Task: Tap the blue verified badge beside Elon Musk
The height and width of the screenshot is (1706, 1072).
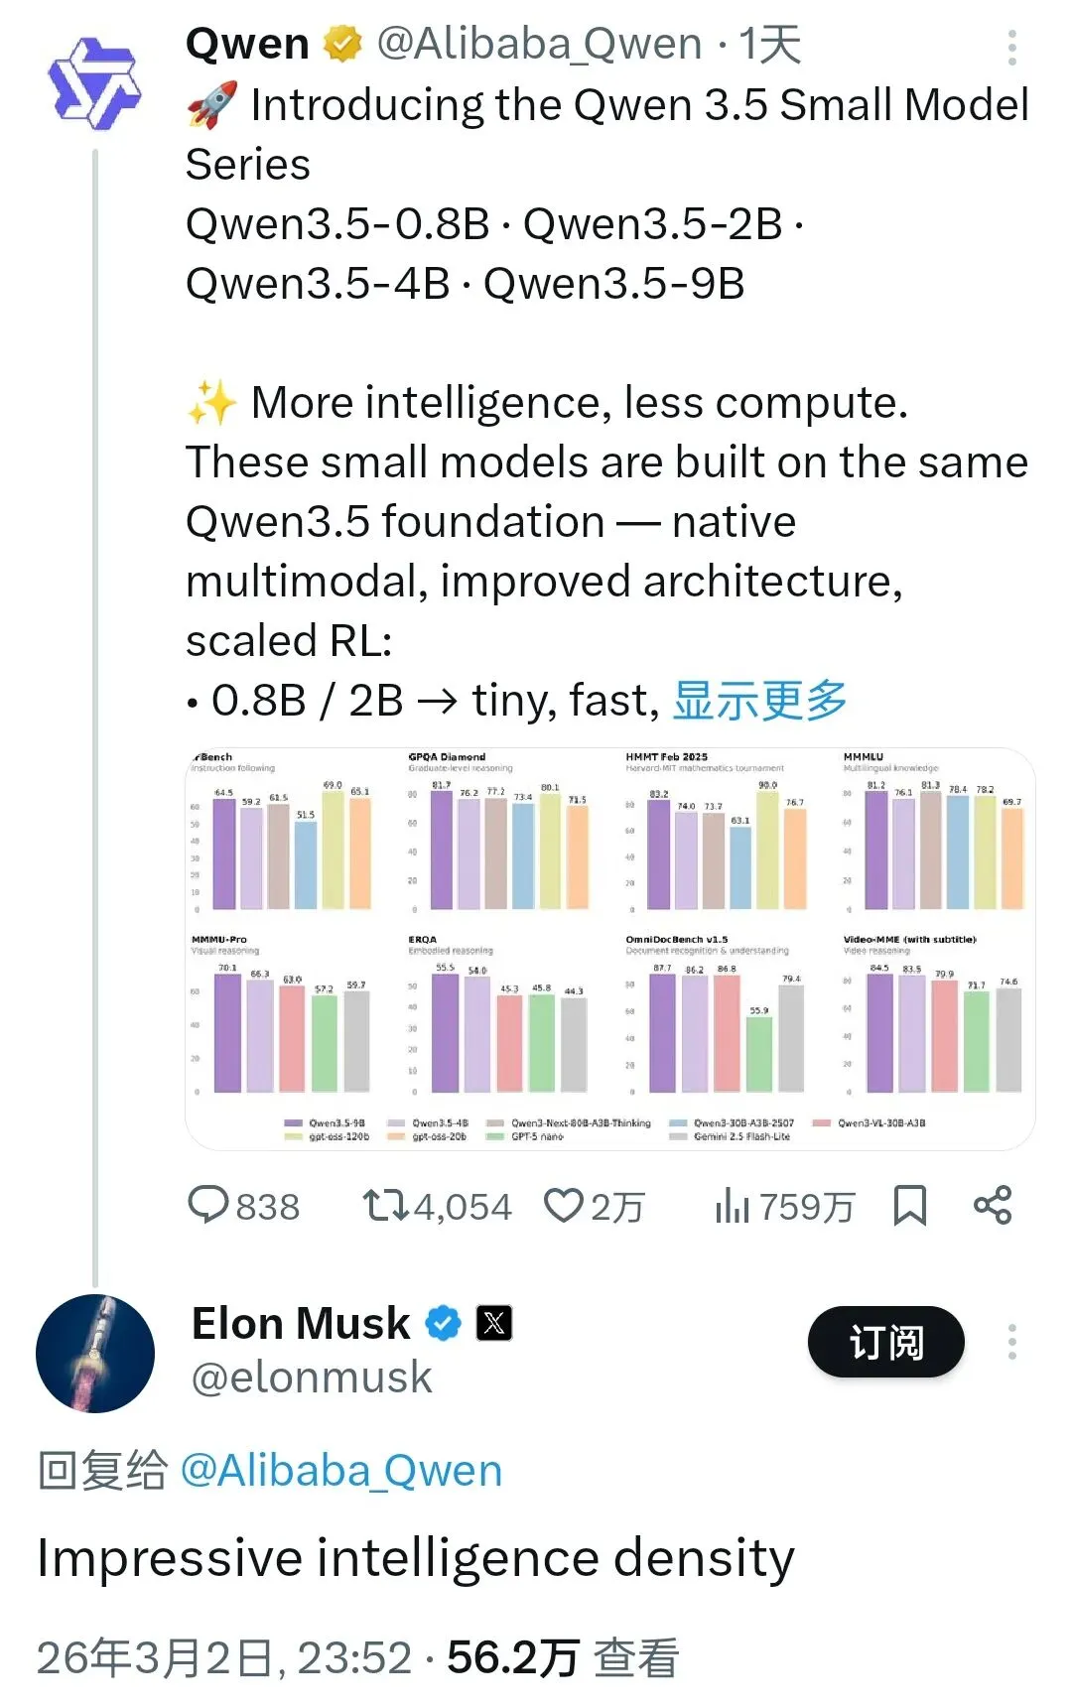Action: tap(444, 1323)
